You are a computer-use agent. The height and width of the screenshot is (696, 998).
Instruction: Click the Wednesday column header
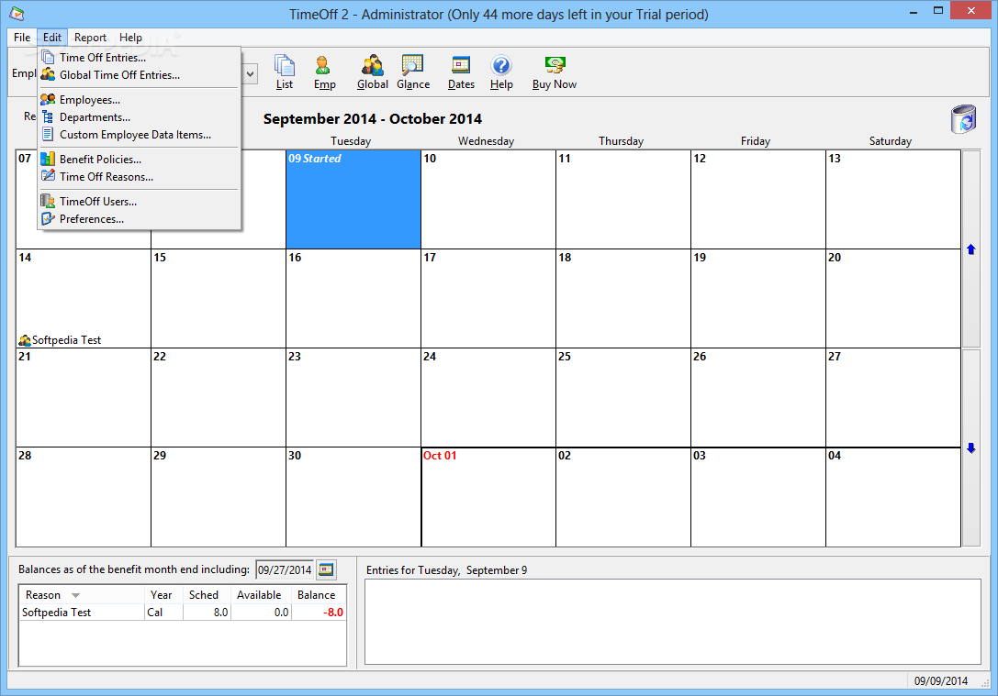[486, 141]
